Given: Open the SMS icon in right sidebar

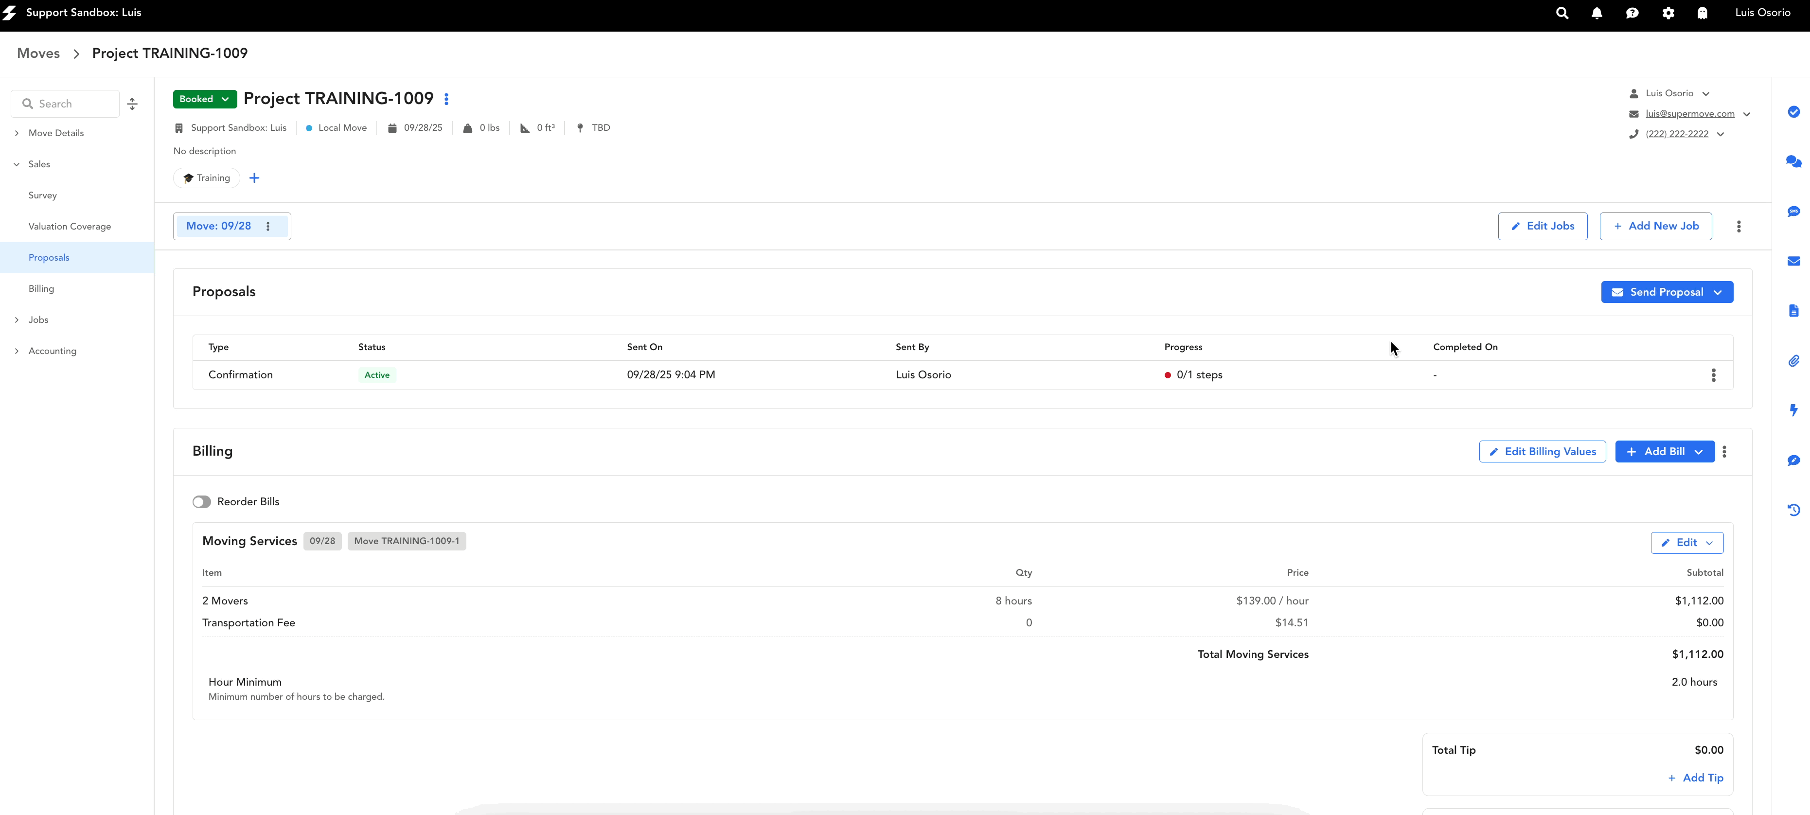Looking at the screenshot, I should click(1793, 212).
